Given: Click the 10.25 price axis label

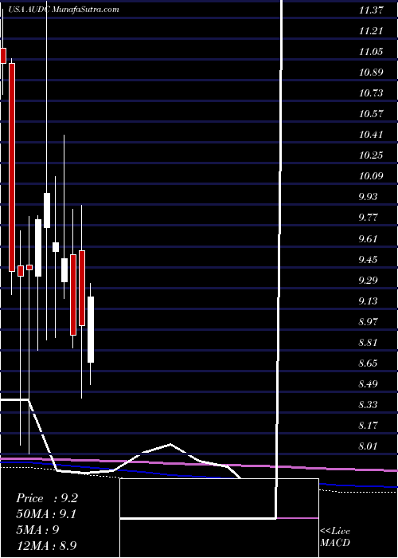Looking at the screenshot, I should click(x=371, y=155).
